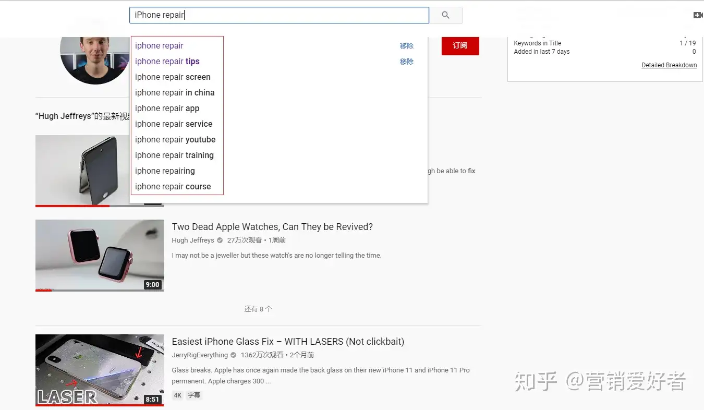
Task: Choose suggestion "iphone repair youtube"
Action: pyautogui.click(x=175, y=140)
